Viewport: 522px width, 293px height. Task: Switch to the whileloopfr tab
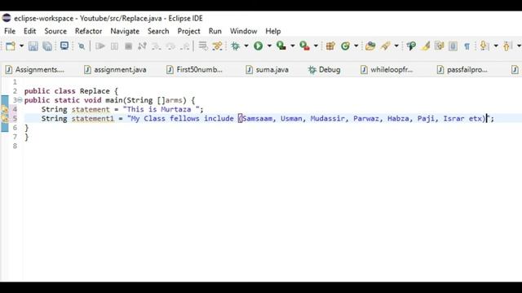pos(387,70)
